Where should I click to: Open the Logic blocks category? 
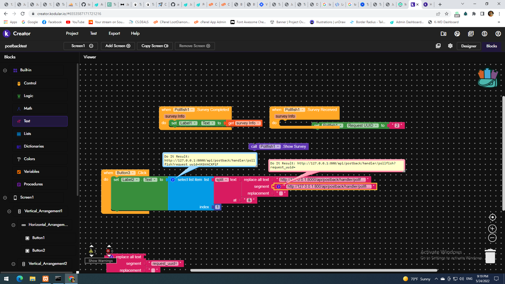tap(40, 96)
